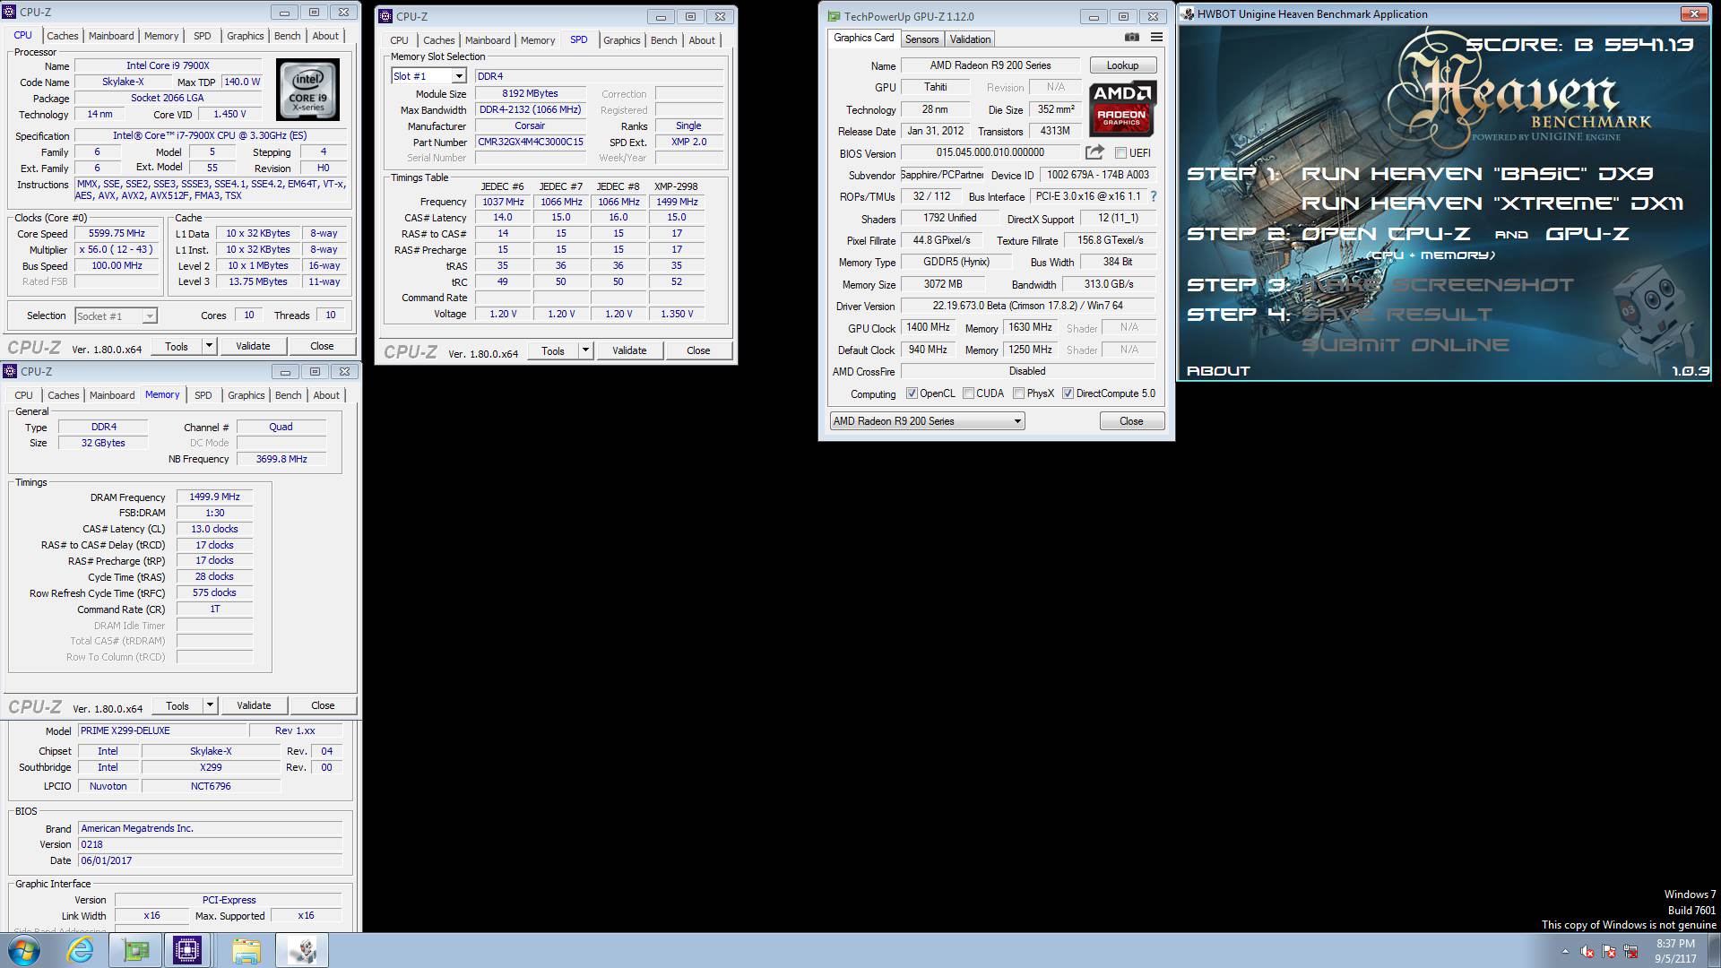The height and width of the screenshot is (968, 1721).
Task: Switch to Caches tab in CPU window
Action: tap(63, 36)
